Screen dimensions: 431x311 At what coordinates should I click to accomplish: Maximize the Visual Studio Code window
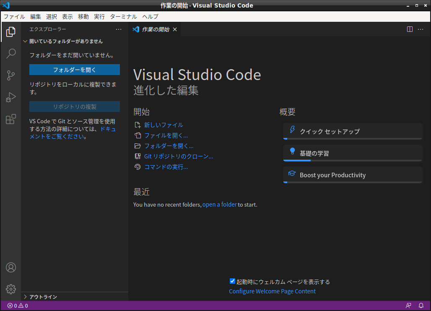(417, 5)
